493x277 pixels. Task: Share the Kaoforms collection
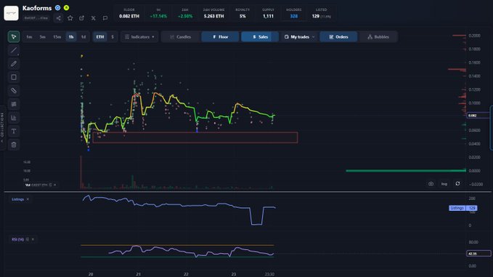[59, 18]
